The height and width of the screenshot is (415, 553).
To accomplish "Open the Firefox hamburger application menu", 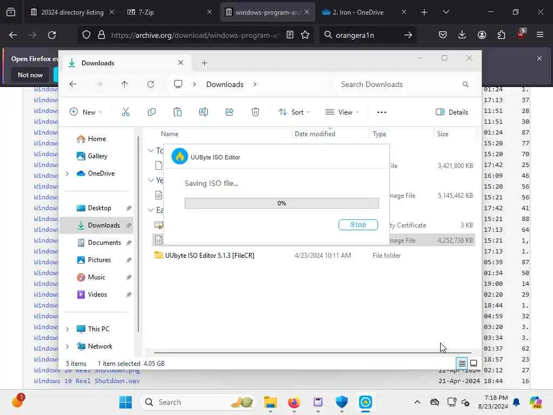I will tap(540, 35).
